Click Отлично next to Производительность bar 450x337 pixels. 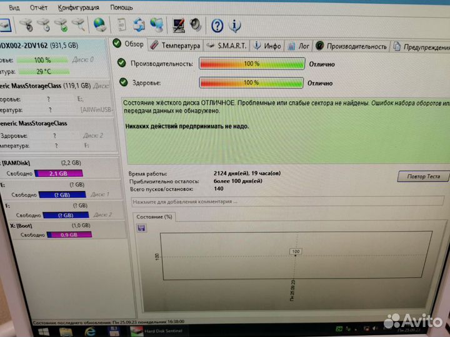coord(322,64)
